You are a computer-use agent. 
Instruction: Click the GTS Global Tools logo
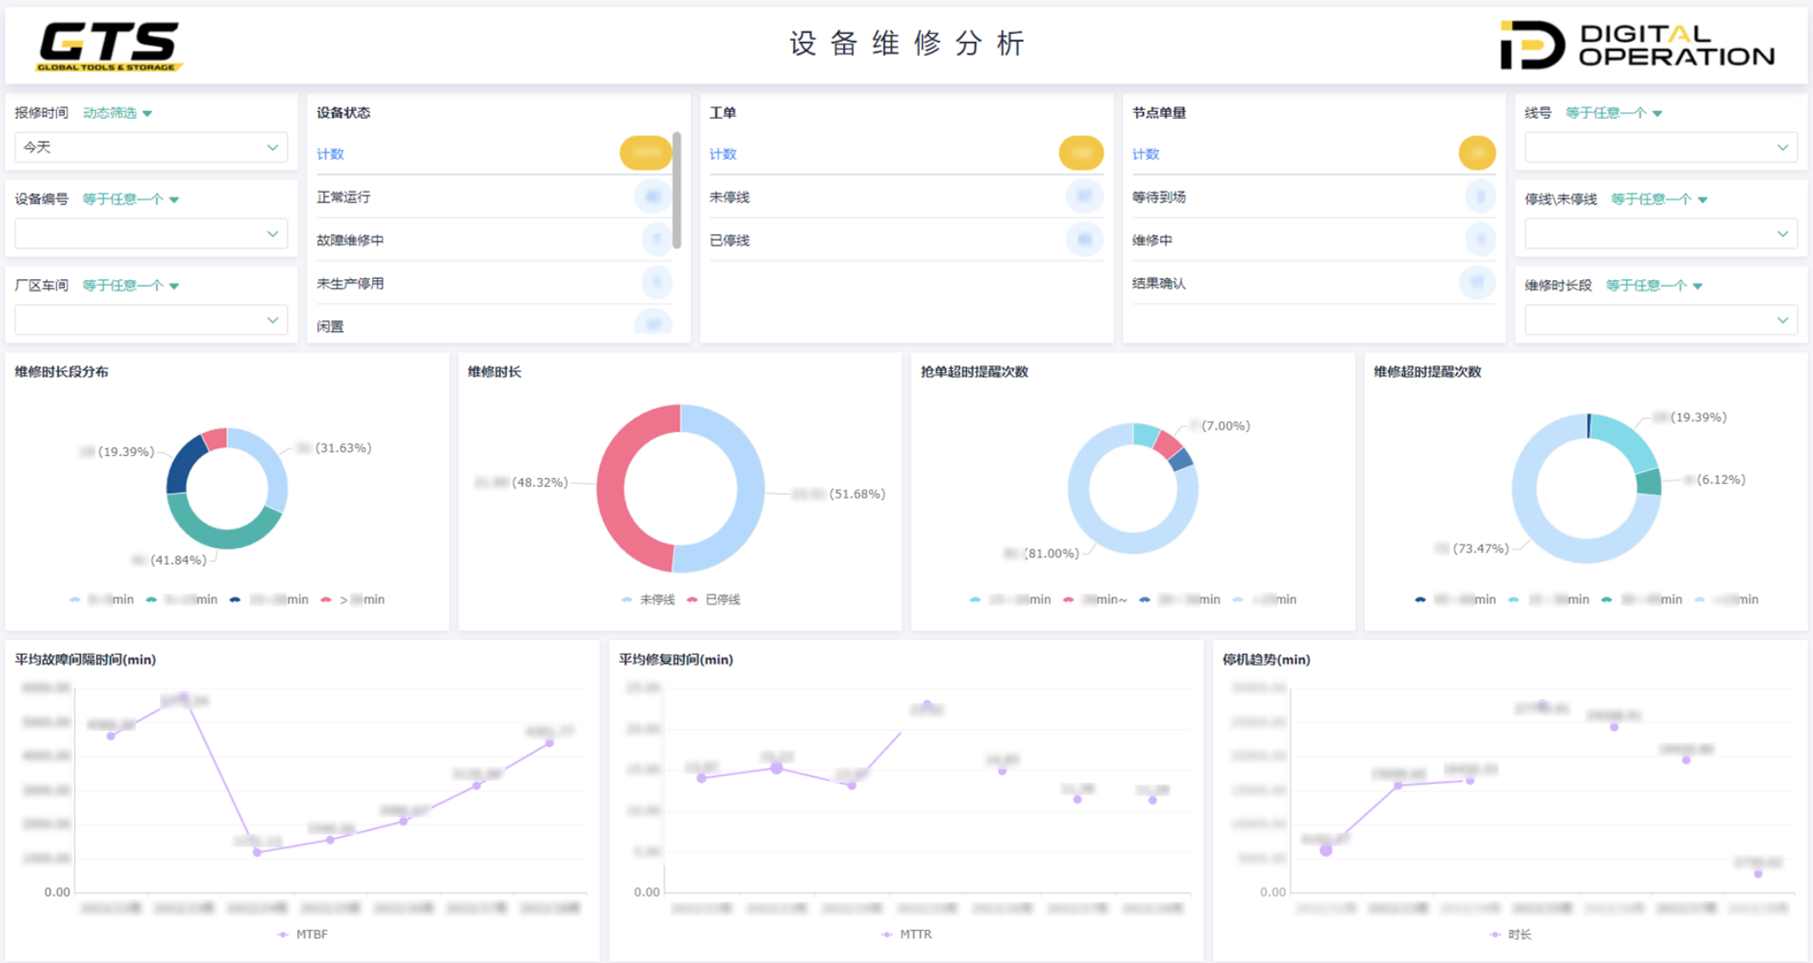pos(109,45)
